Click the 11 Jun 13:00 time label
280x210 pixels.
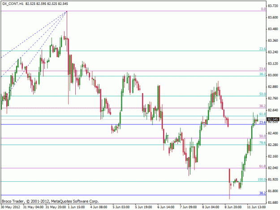click(x=256, y=207)
